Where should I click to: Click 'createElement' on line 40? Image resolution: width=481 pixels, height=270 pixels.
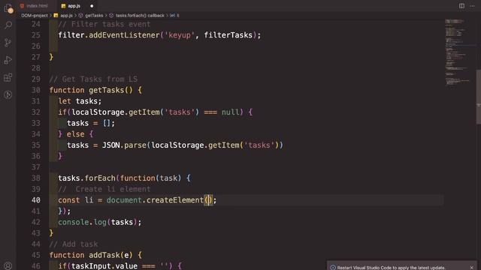(x=175, y=200)
